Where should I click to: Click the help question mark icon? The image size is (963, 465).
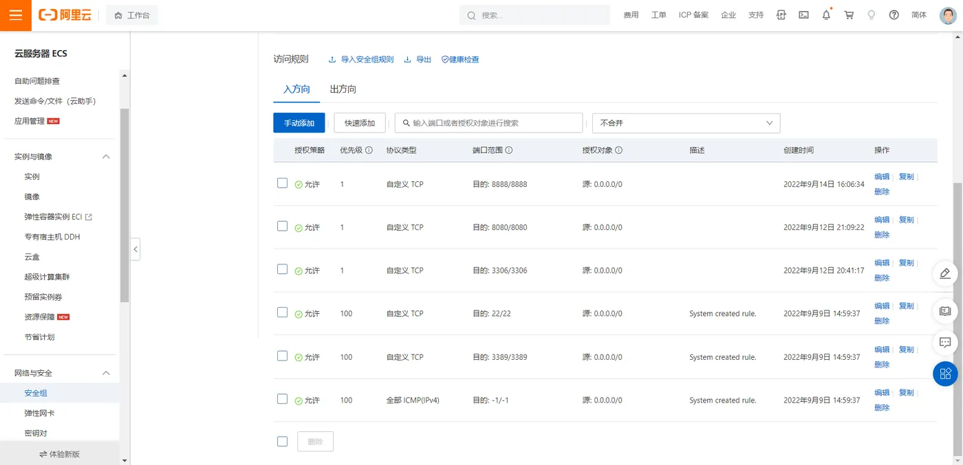(x=894, y=15)
